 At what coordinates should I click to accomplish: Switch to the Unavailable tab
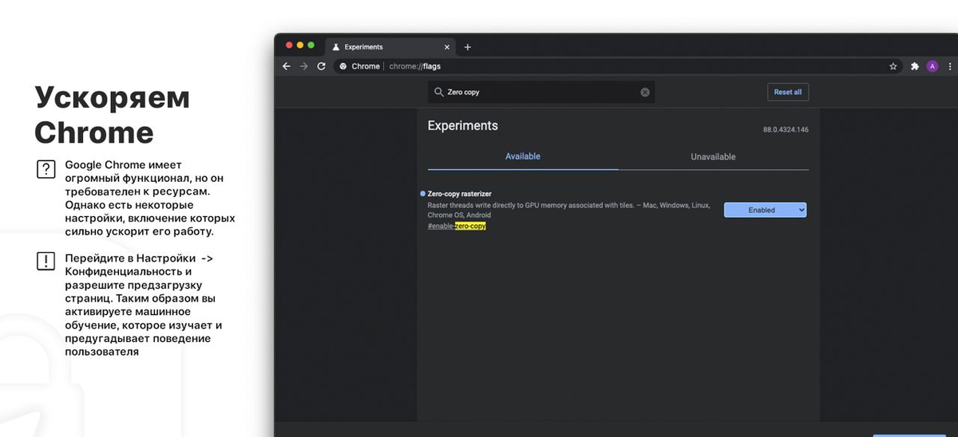point(713,157)
